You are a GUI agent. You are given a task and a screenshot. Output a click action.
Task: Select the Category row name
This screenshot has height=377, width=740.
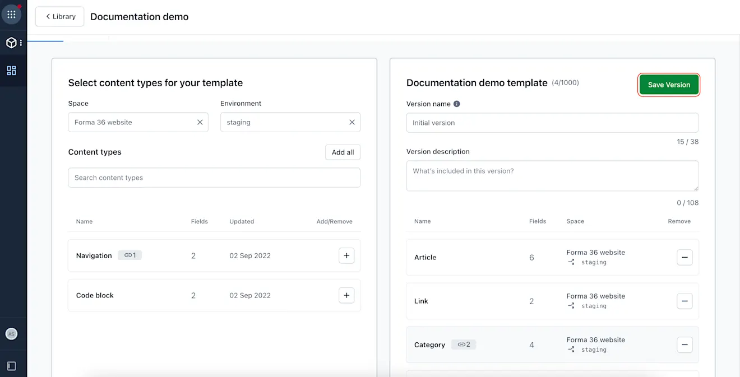(429, 345)
